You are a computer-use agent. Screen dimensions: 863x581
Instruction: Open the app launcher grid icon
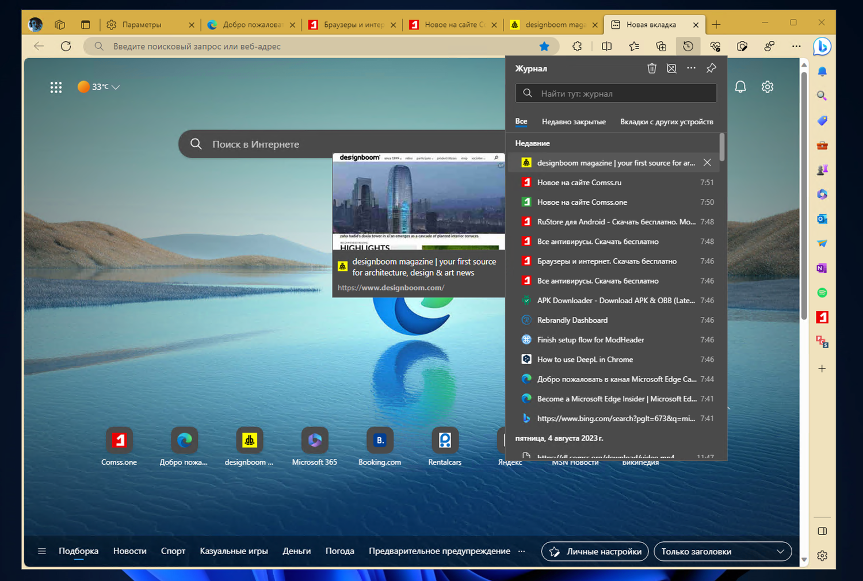56,87
